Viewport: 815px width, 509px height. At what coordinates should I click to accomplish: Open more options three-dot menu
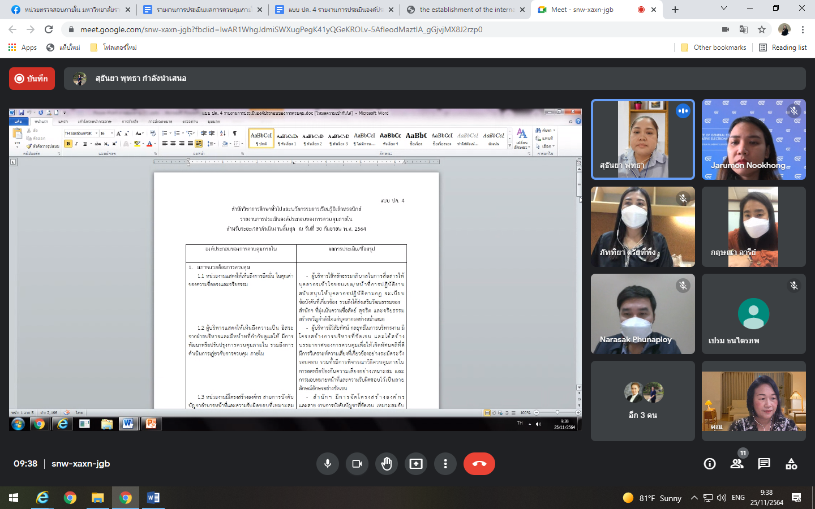445,464
